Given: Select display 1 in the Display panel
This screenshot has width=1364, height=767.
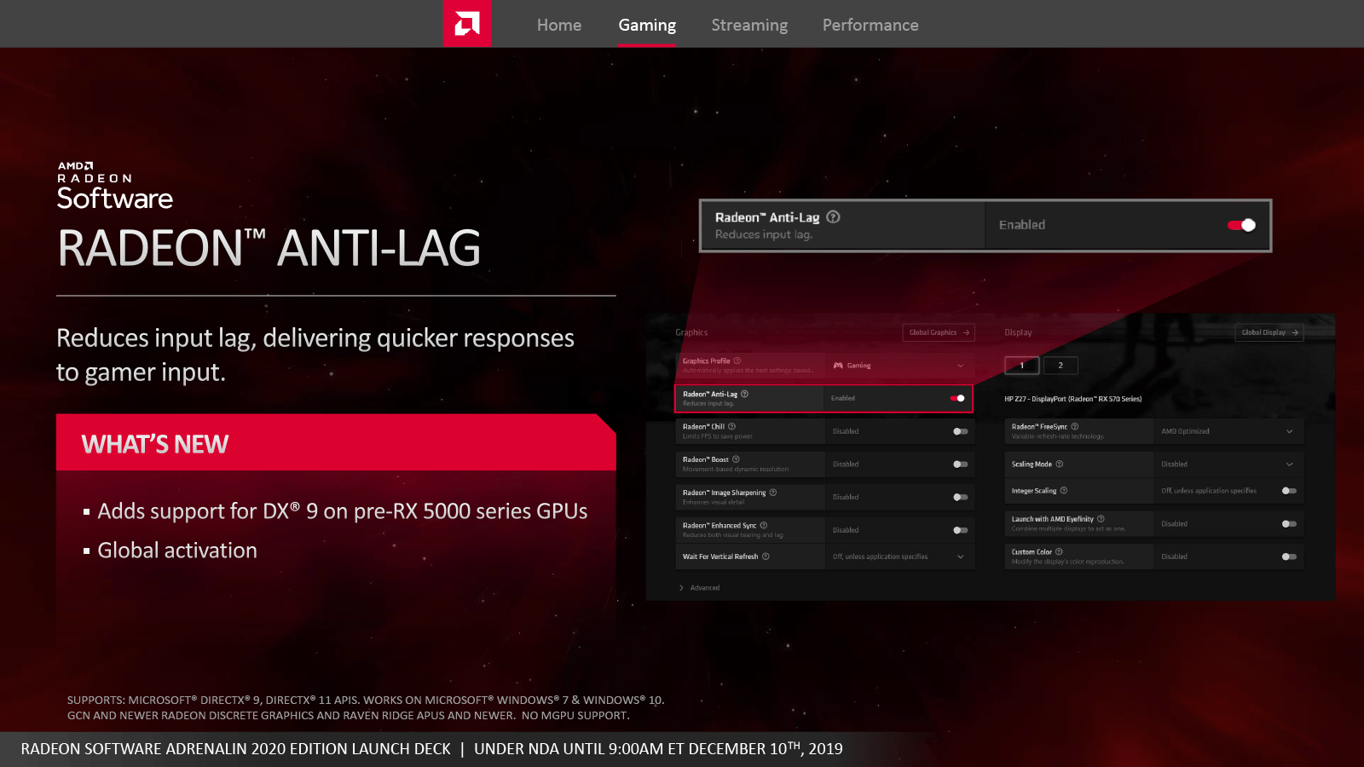Looking at the screenshot, I should pyautogui.click(x=1021, y=366).
